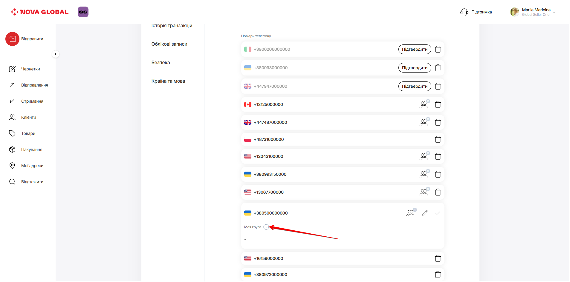Go to Клієнти in sidebar

click(28, 117)
